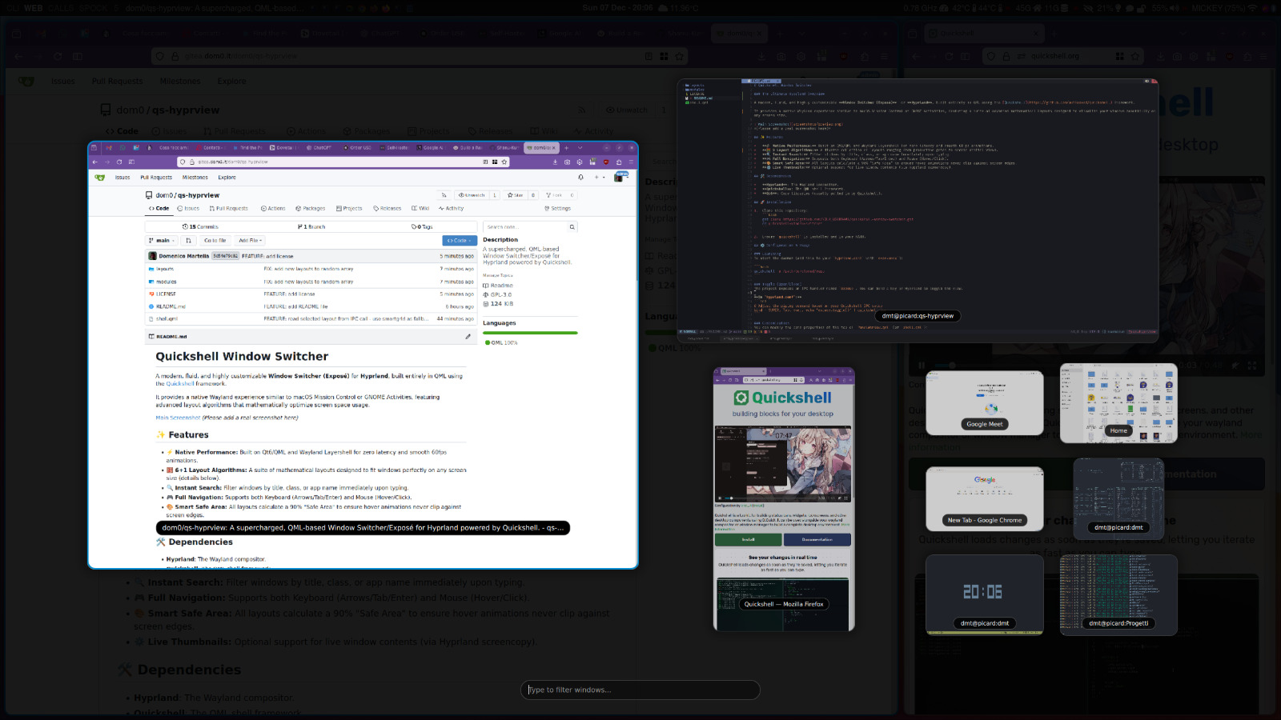This screenshot has height=720, width=1281.
Task: Click the RSS feed icon beside Unwatch
Action: (444, 195)
